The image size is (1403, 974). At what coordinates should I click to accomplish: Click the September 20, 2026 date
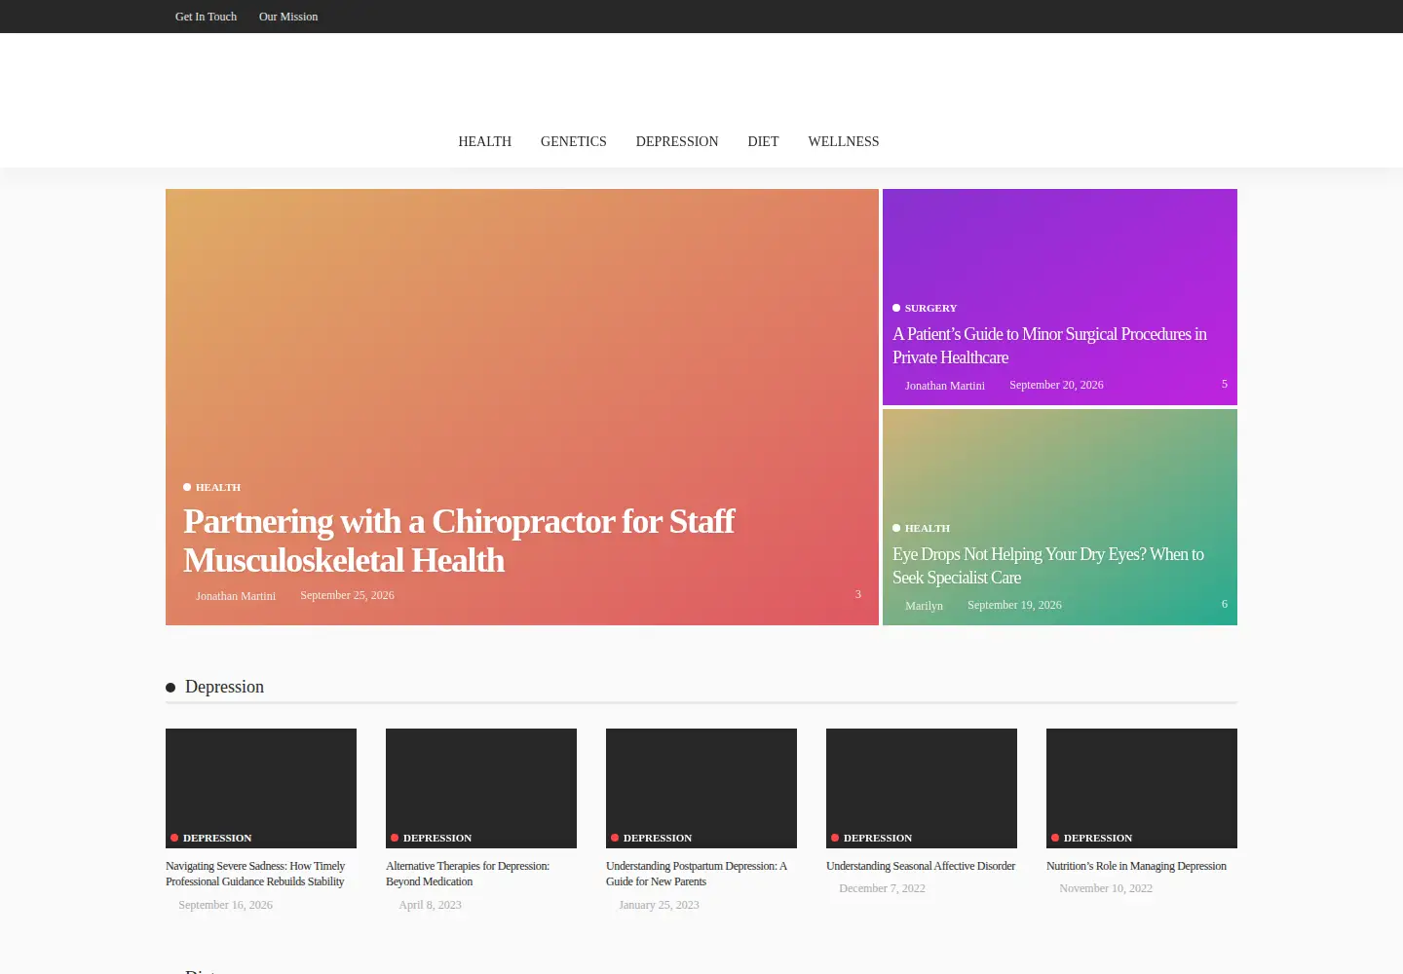click(1056, 385)
